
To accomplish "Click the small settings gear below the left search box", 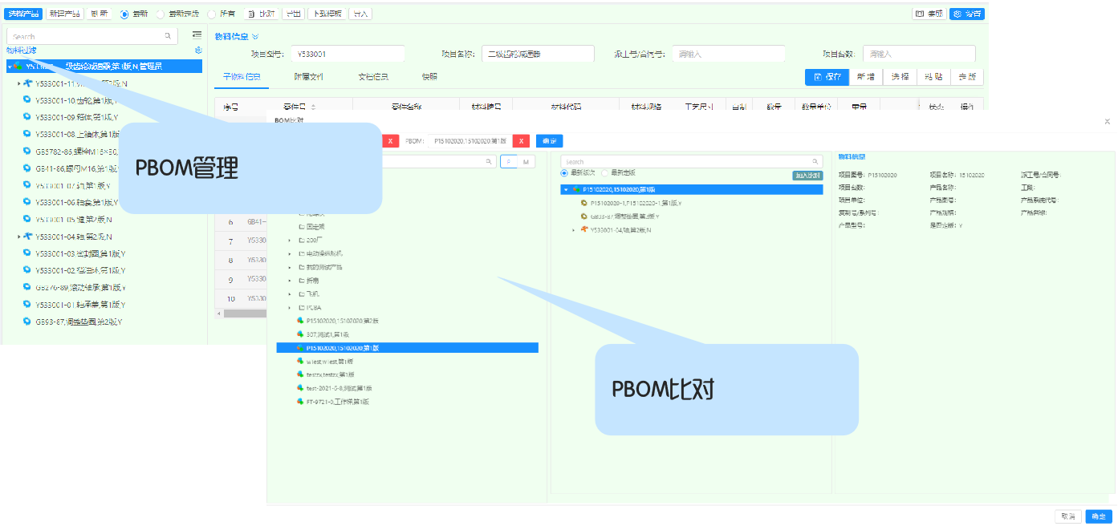I will (x=198, y=51).
